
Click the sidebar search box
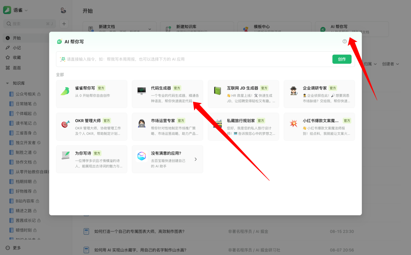click(x=30, y=24)
